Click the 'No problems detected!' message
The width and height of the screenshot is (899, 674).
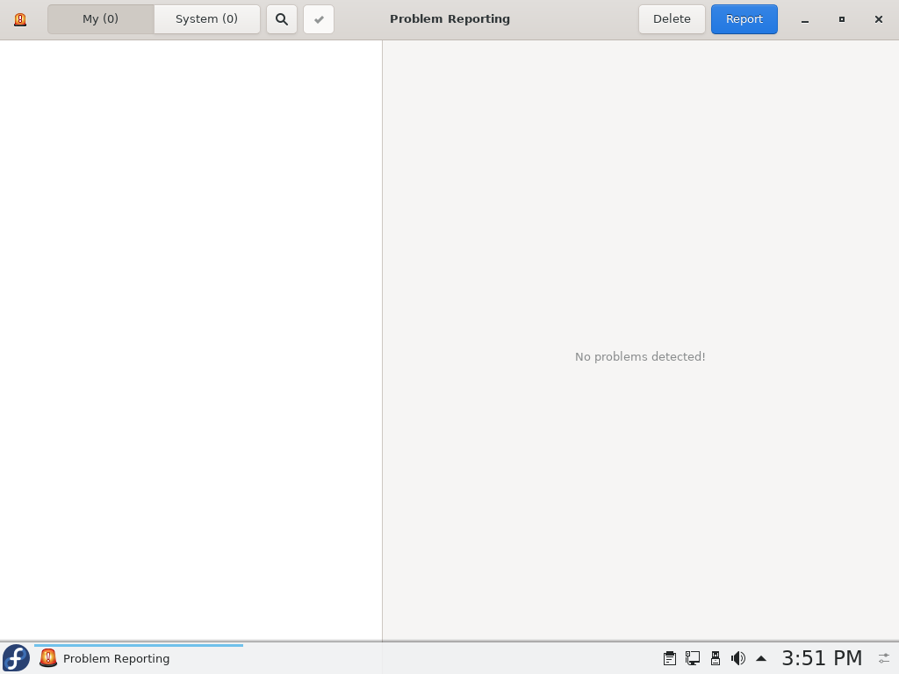pos(640,356)
